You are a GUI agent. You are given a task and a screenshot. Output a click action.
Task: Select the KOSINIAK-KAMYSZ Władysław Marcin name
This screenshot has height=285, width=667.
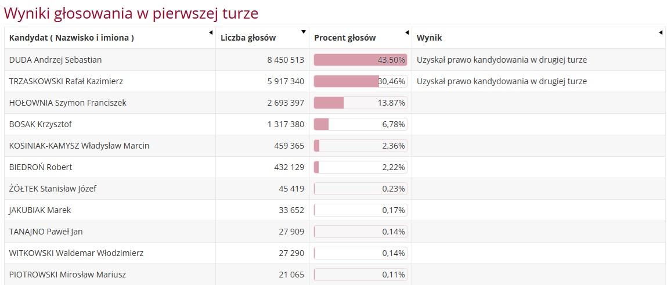point(79,146)
